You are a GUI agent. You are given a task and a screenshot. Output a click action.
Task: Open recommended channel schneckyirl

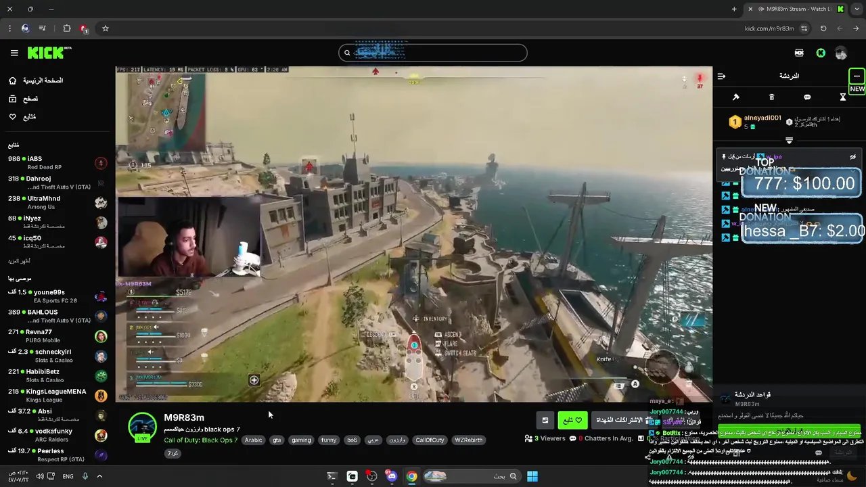click(x=58, y=356)
